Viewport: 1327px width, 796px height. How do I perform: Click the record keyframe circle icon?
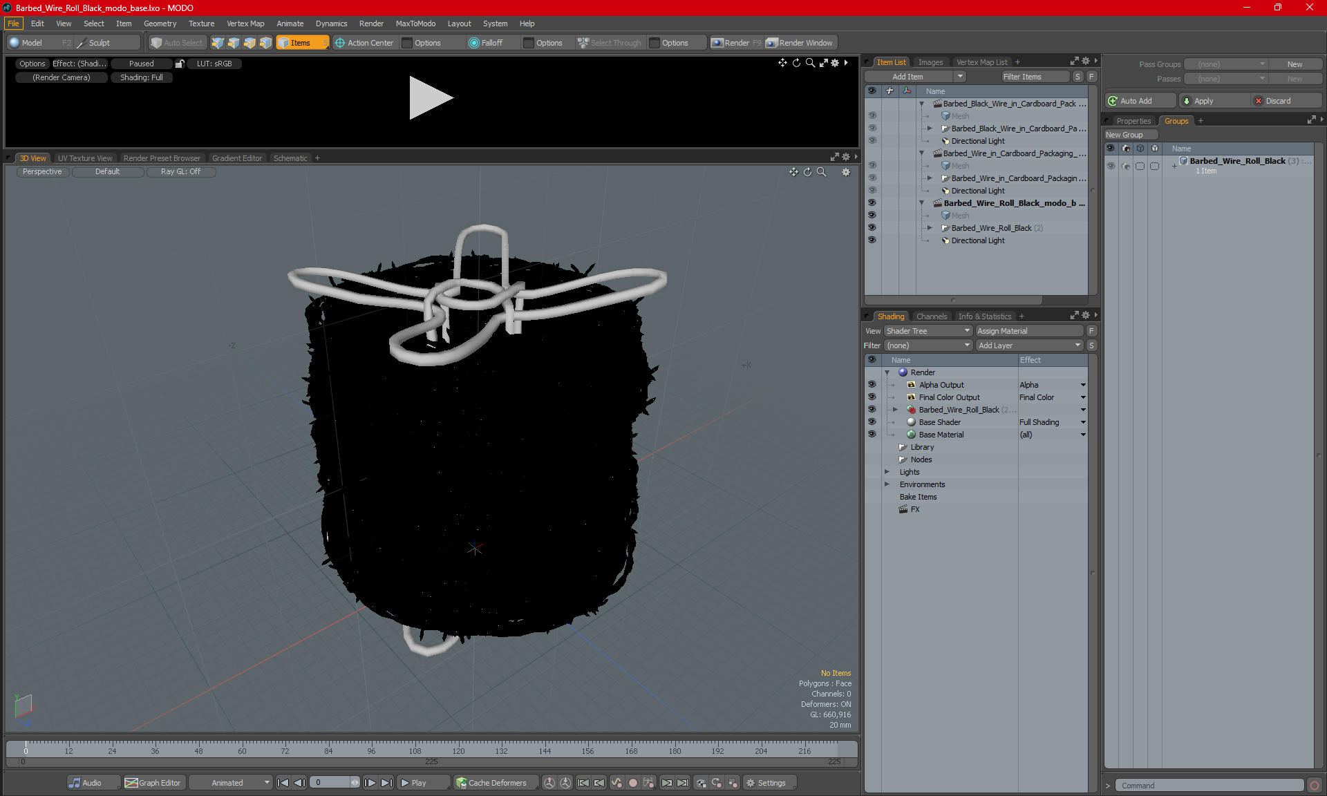tap(632, 783)
